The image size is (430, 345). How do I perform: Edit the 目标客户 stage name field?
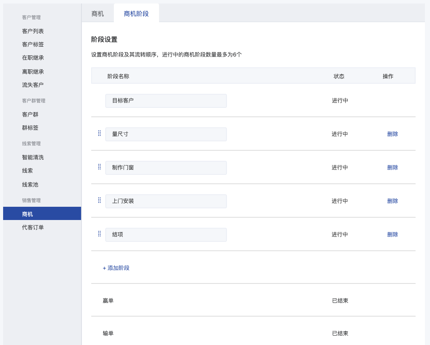point(166,101)
